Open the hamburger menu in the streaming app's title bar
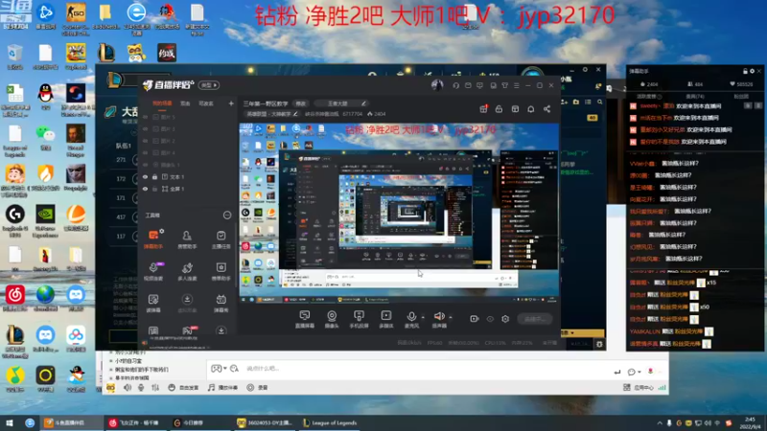 pyautogui.click(x=516, y=85)
